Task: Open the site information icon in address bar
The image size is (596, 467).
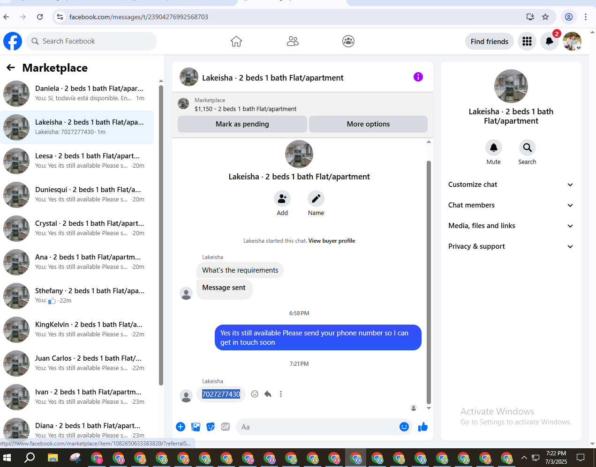Action: point(60,17)
